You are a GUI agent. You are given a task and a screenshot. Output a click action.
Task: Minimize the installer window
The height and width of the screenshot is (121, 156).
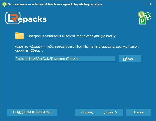(x=144, y=5)
